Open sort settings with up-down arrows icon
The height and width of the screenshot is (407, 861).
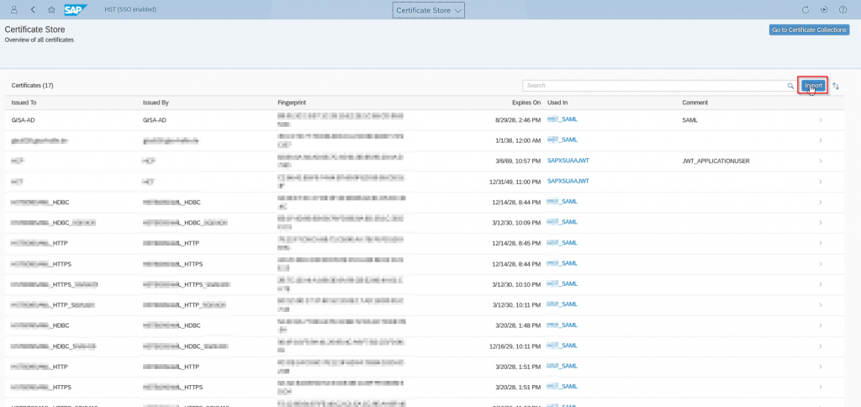pyautogui.click(x=836, y=86)
